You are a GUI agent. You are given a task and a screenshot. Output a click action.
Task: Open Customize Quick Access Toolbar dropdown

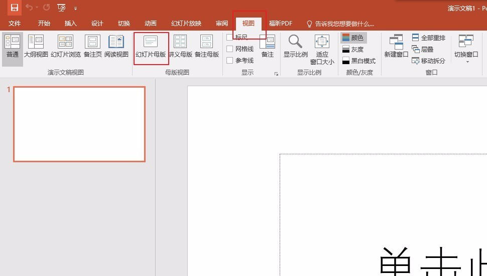point(75,9)
